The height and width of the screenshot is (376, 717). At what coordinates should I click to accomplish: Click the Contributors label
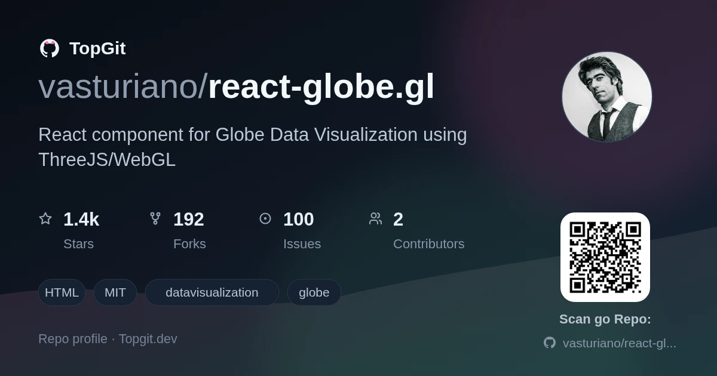pos(429,244)
